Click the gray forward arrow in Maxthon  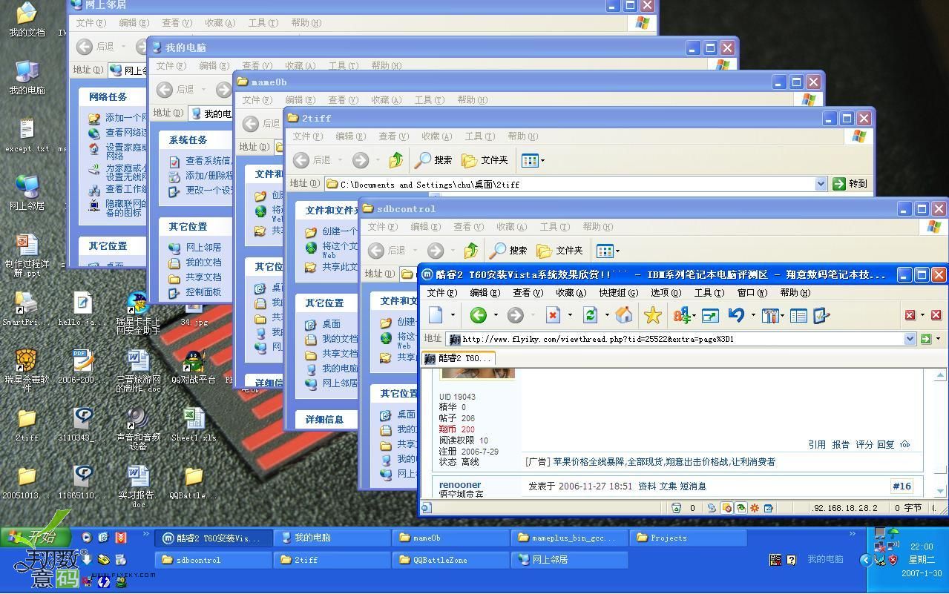[515, 315]
